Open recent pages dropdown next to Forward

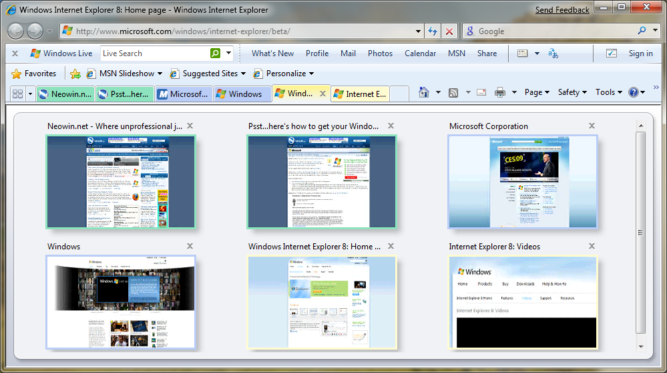50,31
